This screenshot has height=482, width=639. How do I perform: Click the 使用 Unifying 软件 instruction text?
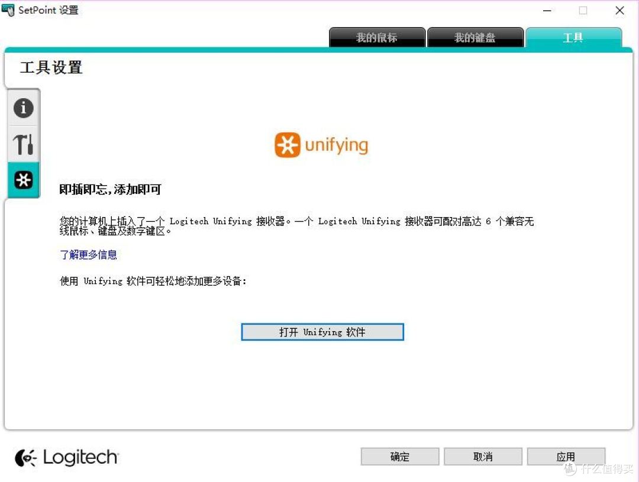[153, 281]
